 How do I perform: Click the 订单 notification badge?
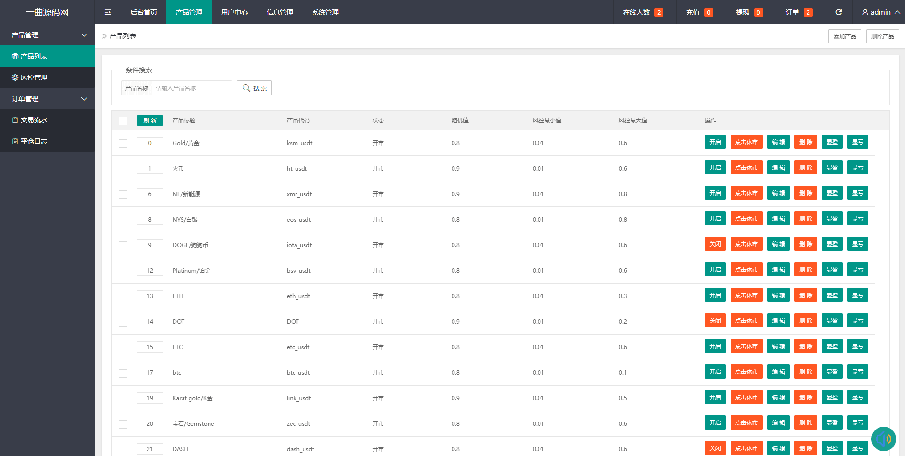pyautogui.click(x=808, y=12)
